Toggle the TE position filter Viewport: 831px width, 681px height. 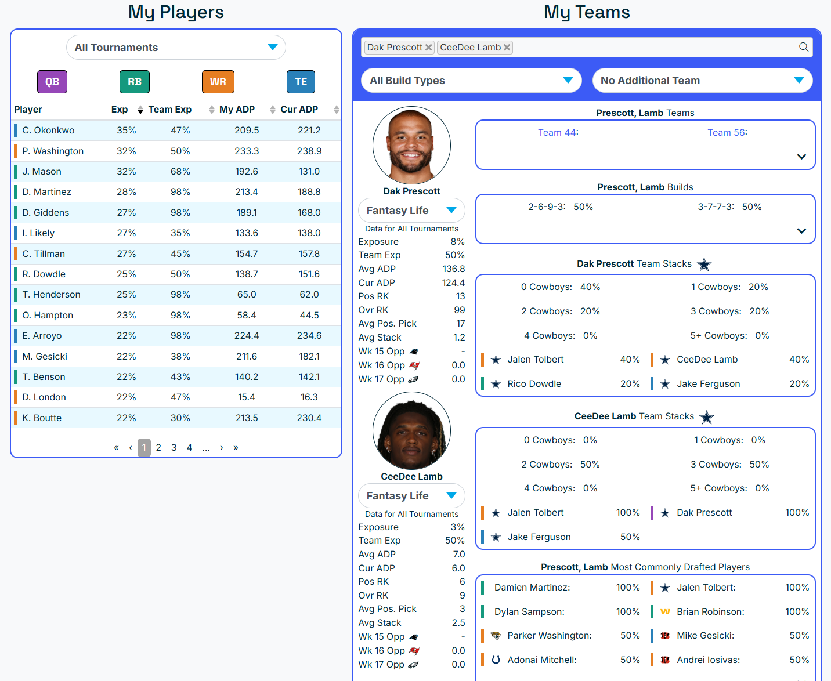coord(301,82)
